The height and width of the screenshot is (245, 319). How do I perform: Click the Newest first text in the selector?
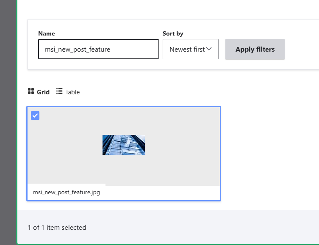point(187,49)
